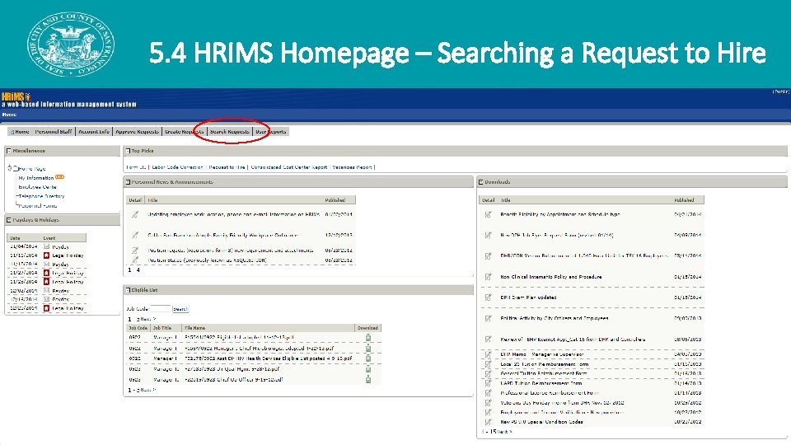Open Telephone Directory in the tree

pos(41,196)
